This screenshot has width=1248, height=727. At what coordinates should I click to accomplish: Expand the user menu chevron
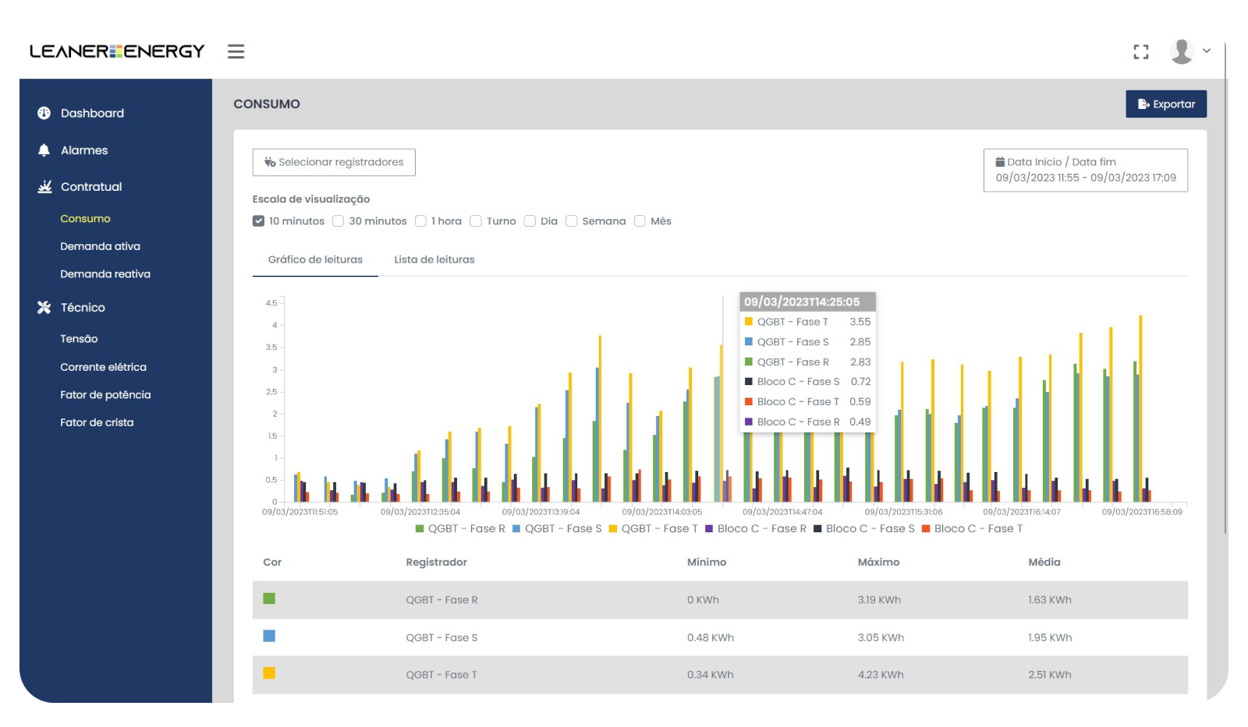tap(1207, 51)
